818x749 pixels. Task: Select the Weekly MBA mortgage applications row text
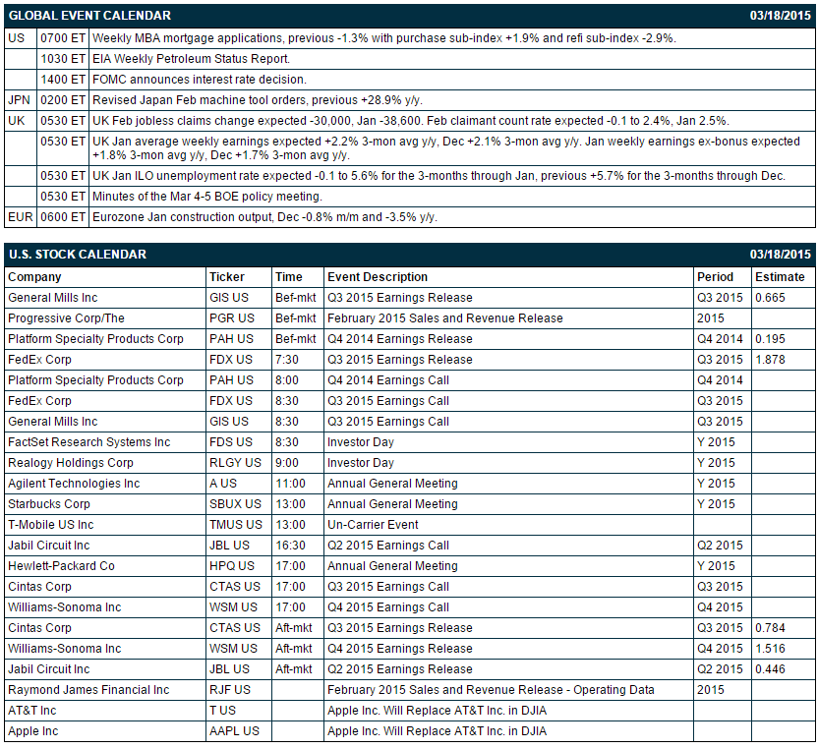pos(384,38)
